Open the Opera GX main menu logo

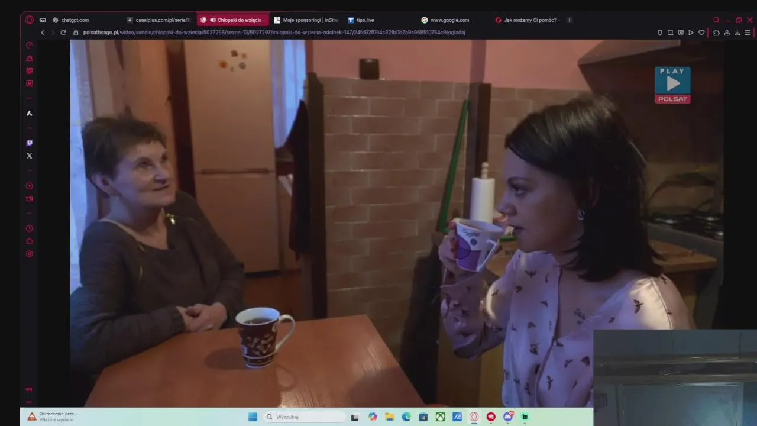[x=30, y=20]
